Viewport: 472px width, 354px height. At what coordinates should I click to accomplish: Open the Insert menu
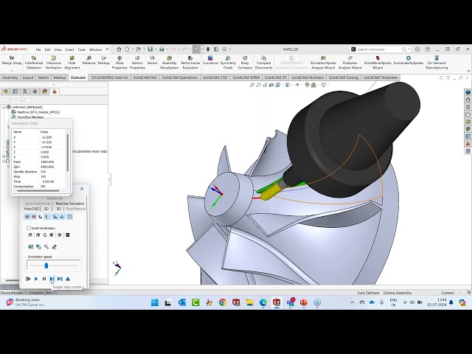(x=69, y=49)
